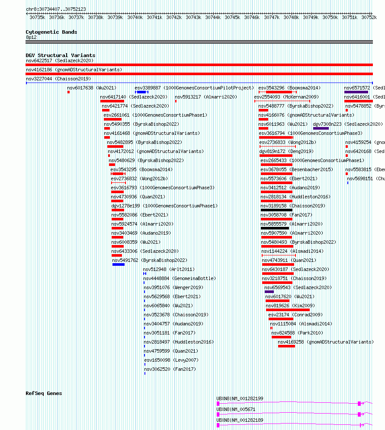
Task: Click nsv6417140 (Sedlazeck2020) label
Action: pyautogui.click(x=134, y=97)
